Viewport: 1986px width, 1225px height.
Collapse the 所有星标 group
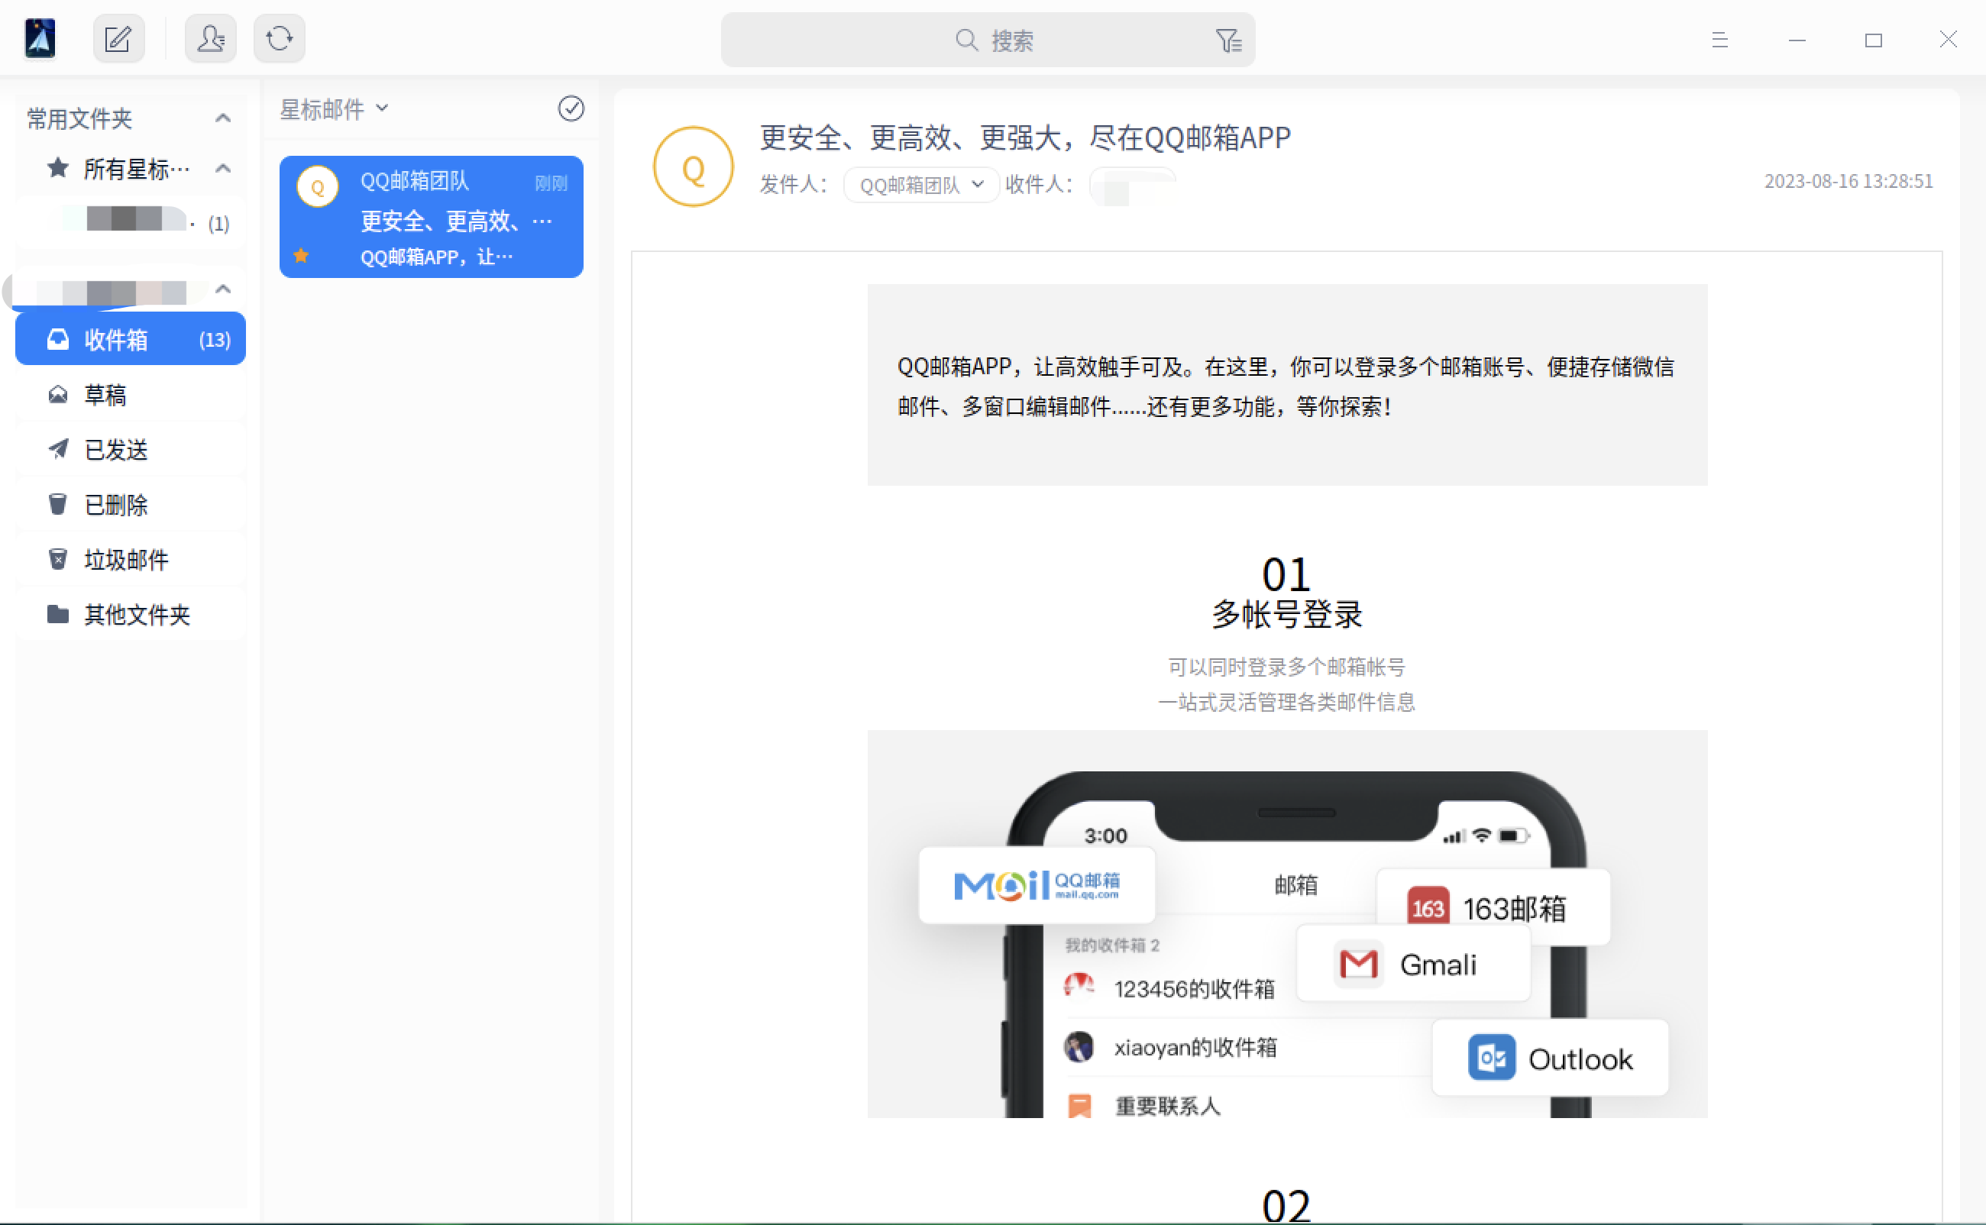(x=223, y=169)
